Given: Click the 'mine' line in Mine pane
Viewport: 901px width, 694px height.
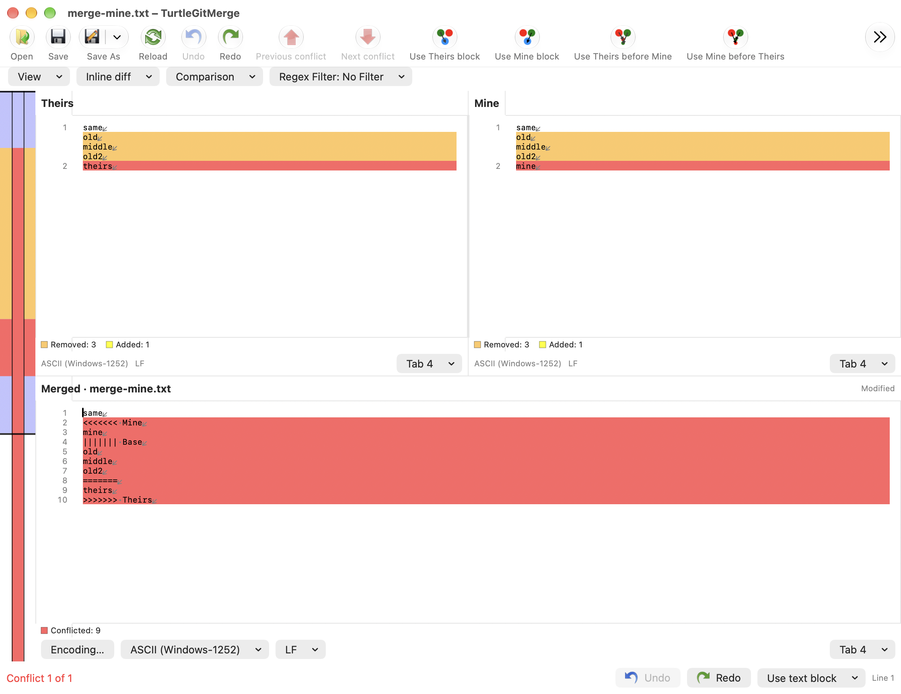Looking at the screenshot, I should (x=703, y=166).
